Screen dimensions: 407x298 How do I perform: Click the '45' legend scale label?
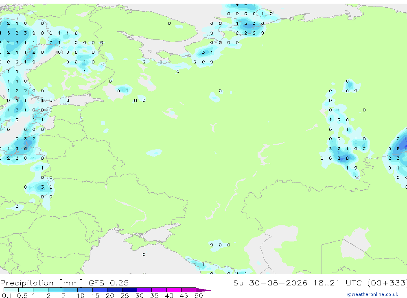[x=184, y=296]
